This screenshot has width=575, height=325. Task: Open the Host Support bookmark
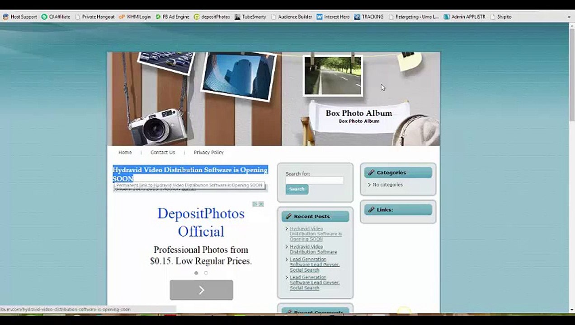(x=20, y=17)
